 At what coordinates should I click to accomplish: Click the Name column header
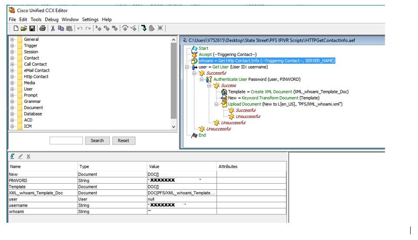point(43,167)
